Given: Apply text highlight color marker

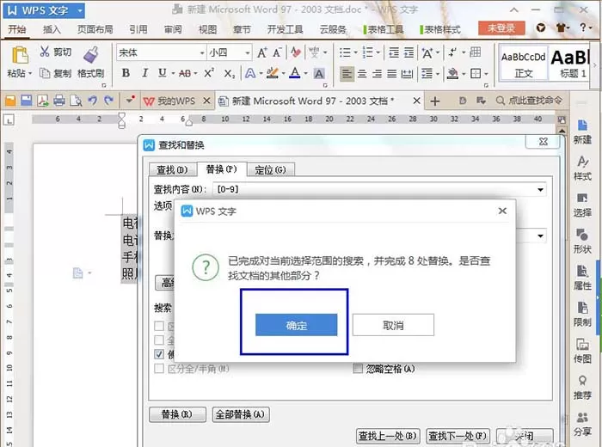Looking at the screenshot, I should [x=273, y=73].
